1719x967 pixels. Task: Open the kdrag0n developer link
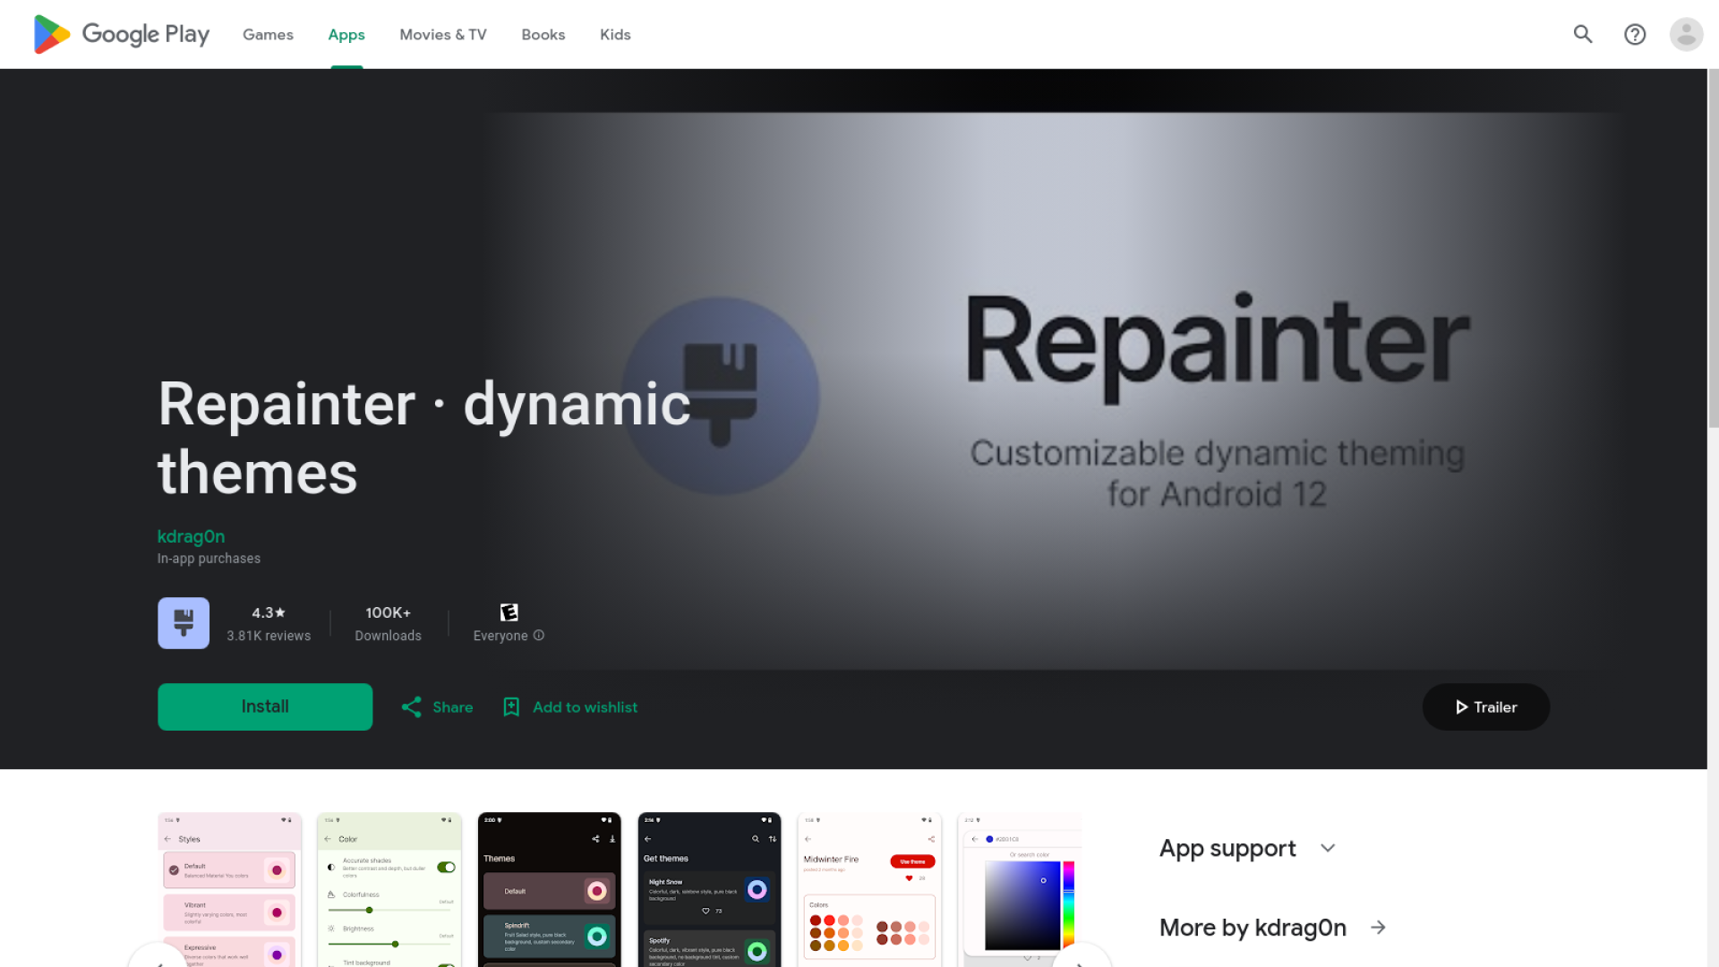tap(191, 536)
